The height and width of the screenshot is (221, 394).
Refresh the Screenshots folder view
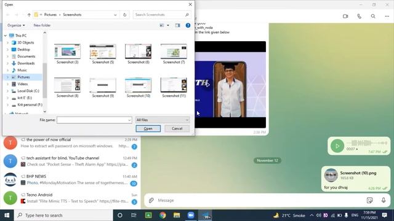pyautogui.click(x=124, y=15)
